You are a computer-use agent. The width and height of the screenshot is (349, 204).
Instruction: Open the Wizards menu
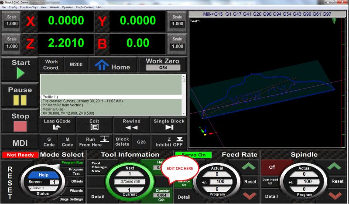54,7
